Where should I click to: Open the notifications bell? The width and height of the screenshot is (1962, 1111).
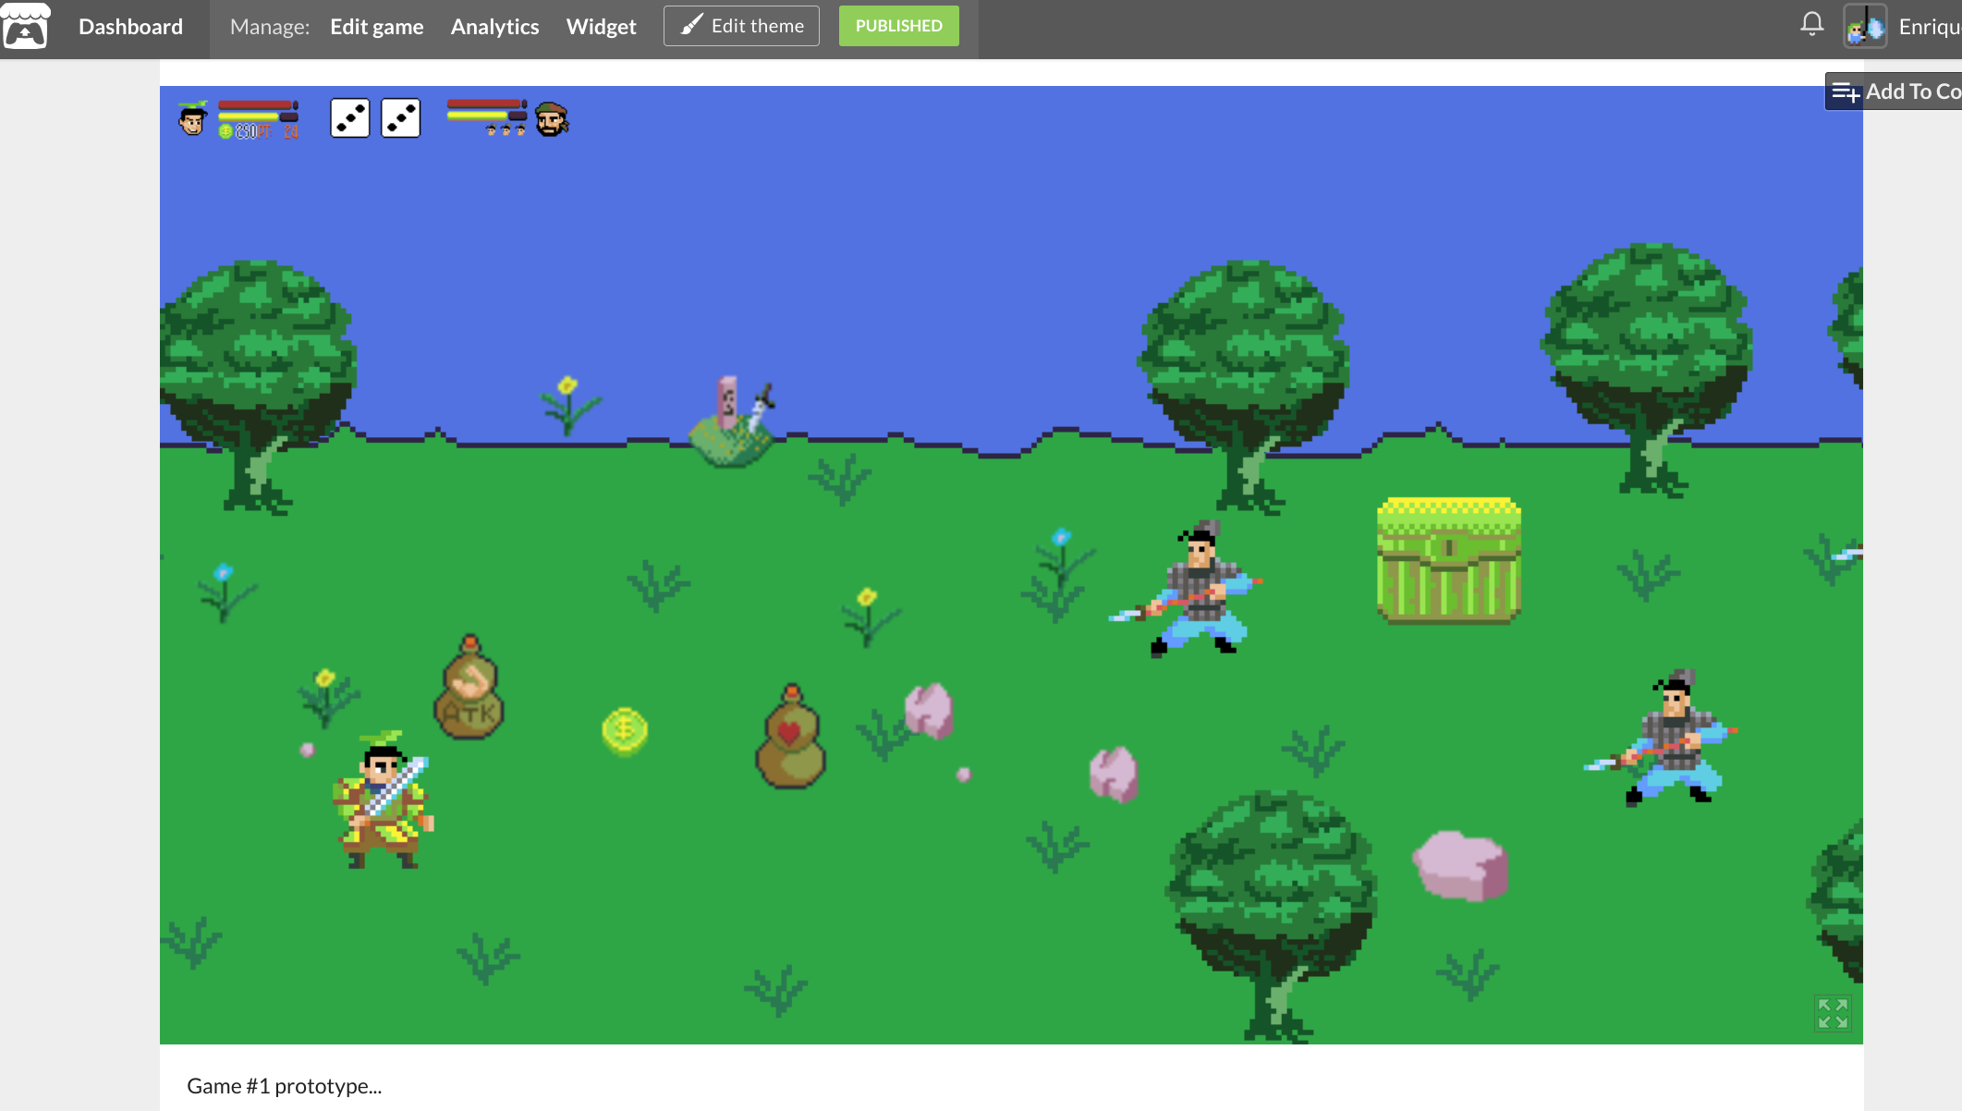(1811, 25)
